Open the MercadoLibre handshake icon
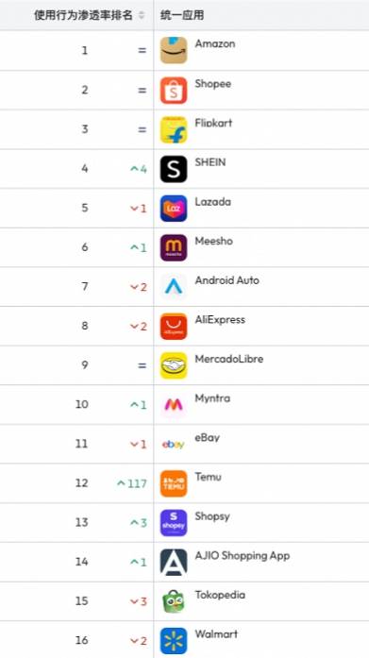 click(x=174, y=365)
